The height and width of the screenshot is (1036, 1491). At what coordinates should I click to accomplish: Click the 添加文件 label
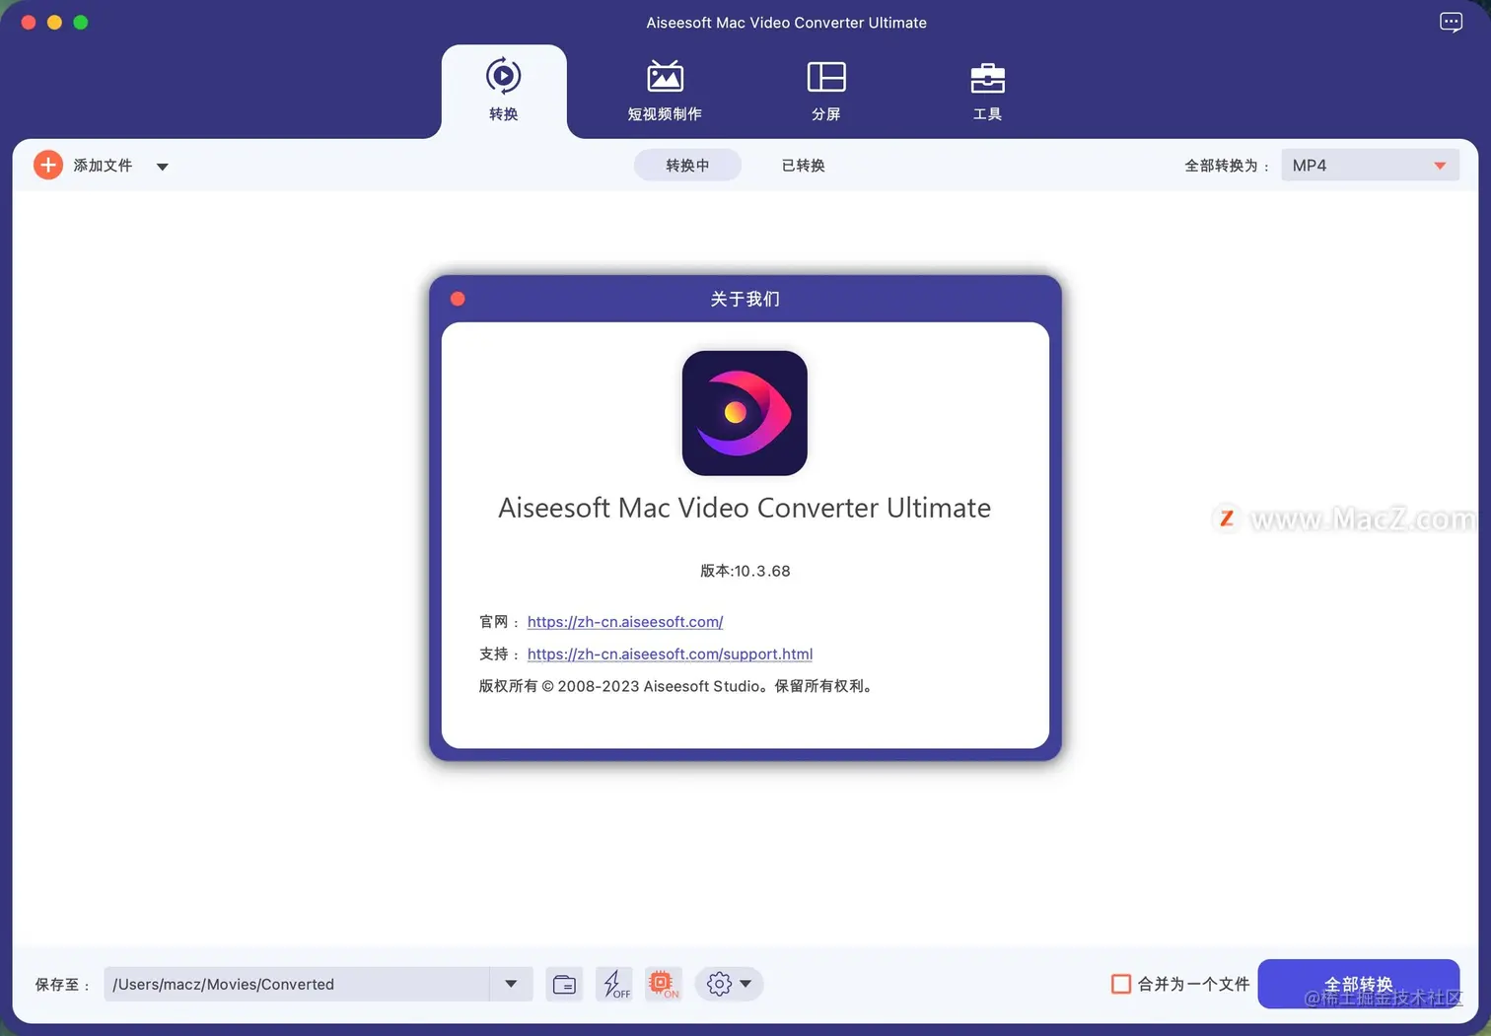pyautogui.click(x=103, y=166)
